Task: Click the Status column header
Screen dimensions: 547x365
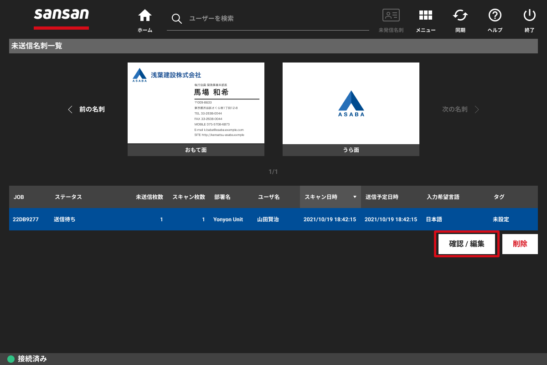Action: coord(68,197)
